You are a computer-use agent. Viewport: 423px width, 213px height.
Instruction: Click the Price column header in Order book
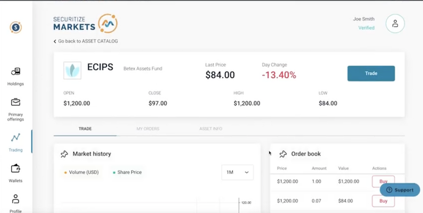tap(282, 168)
